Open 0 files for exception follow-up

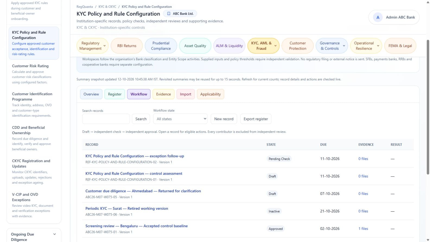[363, 159]
